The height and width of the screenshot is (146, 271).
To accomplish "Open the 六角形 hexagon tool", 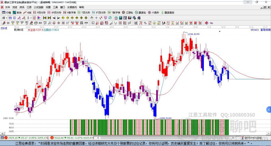I will click(x=153, y=13).
